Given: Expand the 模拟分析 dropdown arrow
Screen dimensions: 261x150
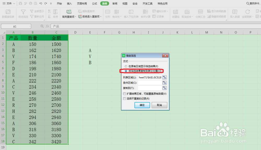Looking at the screenshot, I should pos(168,11).
